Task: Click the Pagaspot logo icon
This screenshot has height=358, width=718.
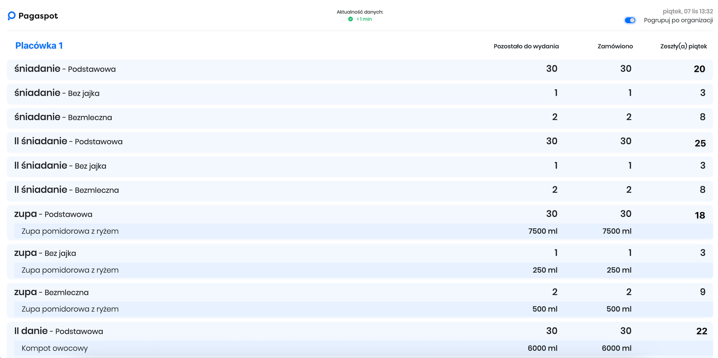Action: 11,16
